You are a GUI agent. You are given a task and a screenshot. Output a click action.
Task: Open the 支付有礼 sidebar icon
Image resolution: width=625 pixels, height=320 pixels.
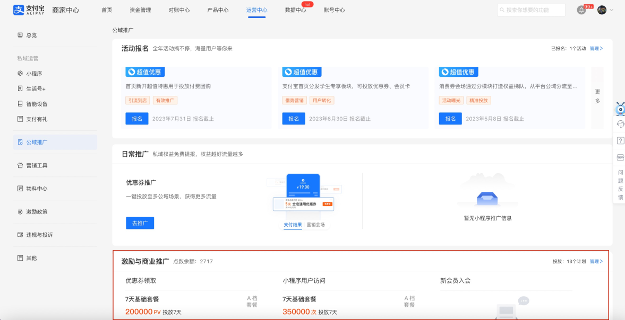20,119
